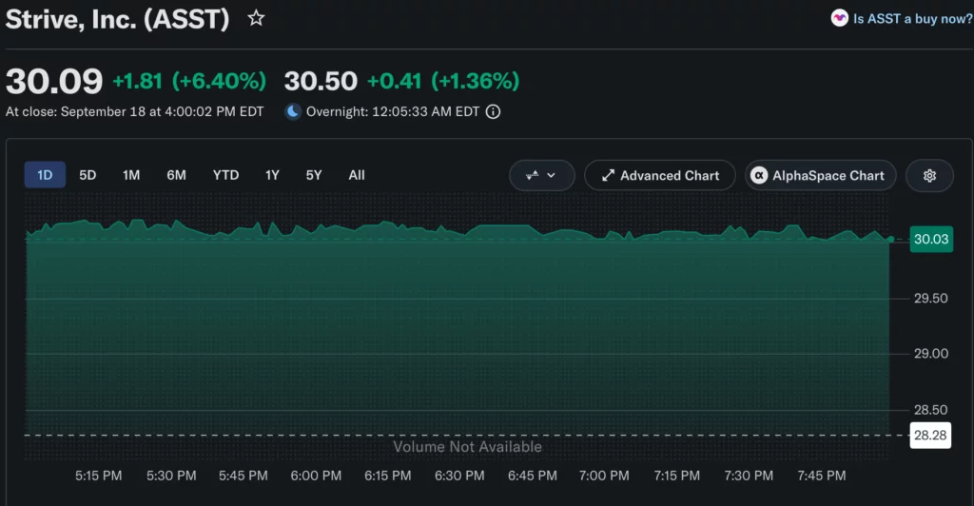Click the 6:15 PM time axis label
Screen dimensions: 974x506
point(388,476)
